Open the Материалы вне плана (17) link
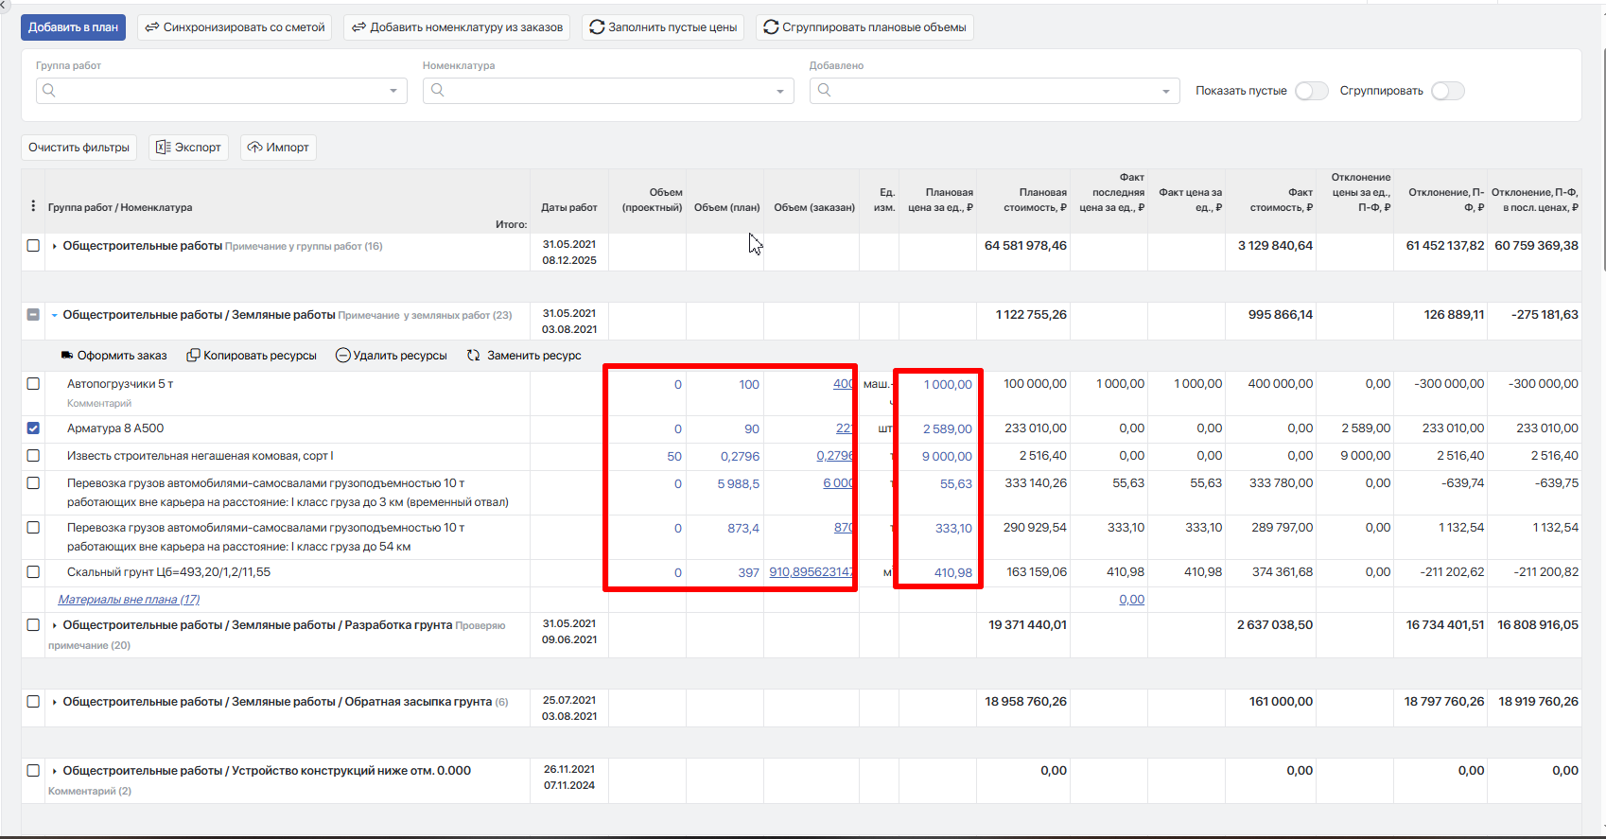This screenshot has height=839, width=1606. click(x=129, y=600)
